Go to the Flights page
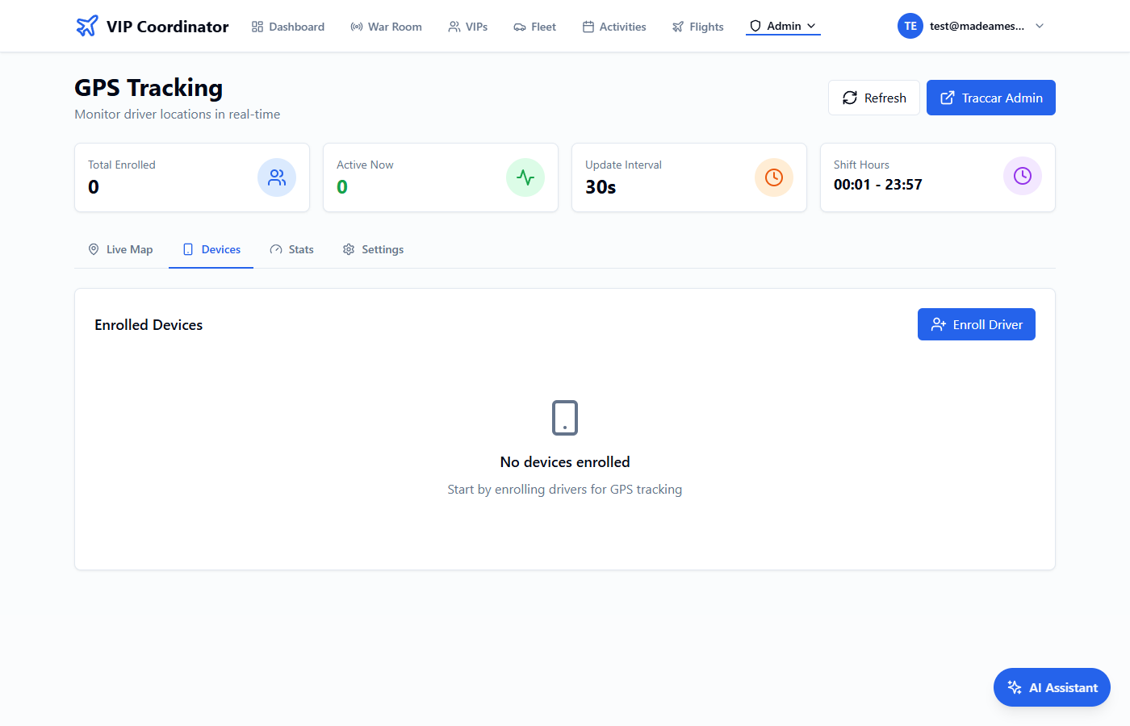The height and width of the screenshot is (726, 1130). point(697,27)
